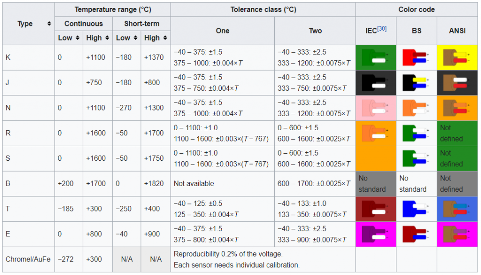
Task: Click the black IEC connector image for type J
Action: click(x=376, y=83)
